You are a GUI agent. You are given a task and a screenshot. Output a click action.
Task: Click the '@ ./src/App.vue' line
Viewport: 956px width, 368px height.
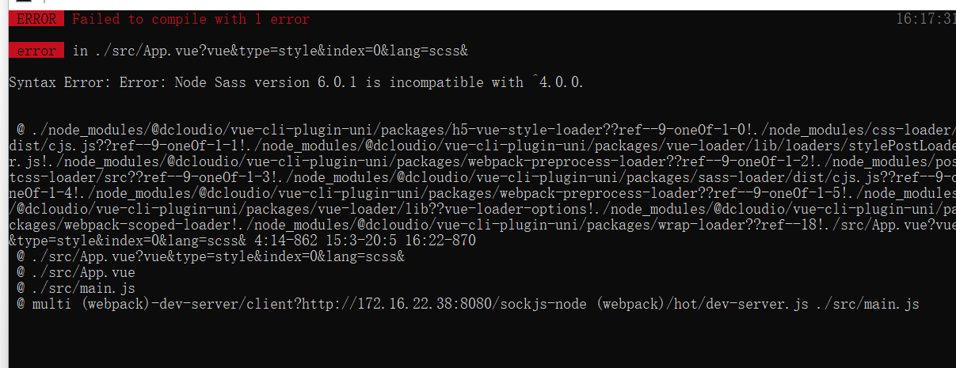click(76, 272)
